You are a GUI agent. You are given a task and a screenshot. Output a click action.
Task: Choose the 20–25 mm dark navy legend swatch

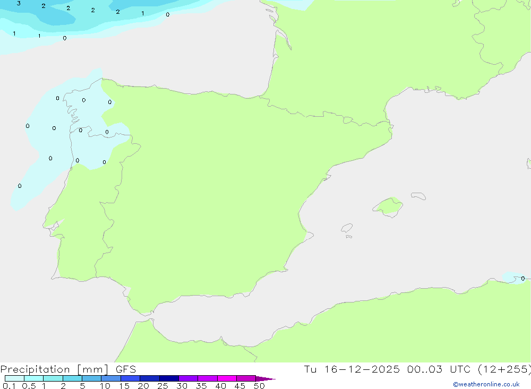149,378
